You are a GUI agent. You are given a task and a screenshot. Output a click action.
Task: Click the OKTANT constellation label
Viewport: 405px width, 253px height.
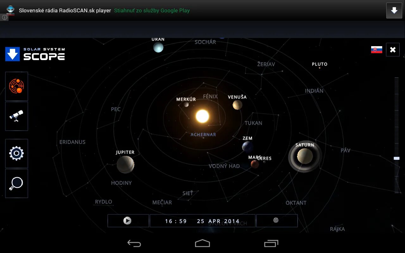[x=296, y=203]
